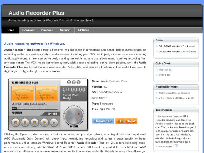Open the Purchase tab

click(47, 30)
